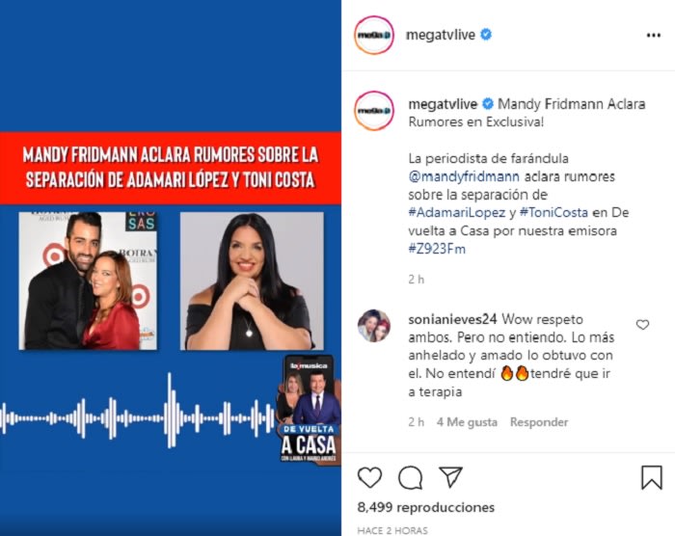Follow the @mandyfridmann mention link
The width and height of the screenshot is (675, 536).
click(464, 176)
